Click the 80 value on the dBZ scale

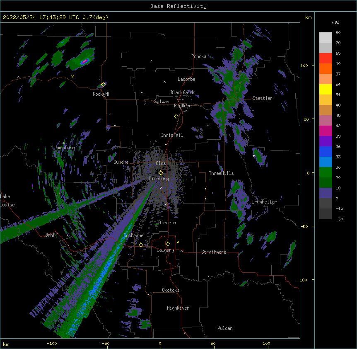point(338,33)
